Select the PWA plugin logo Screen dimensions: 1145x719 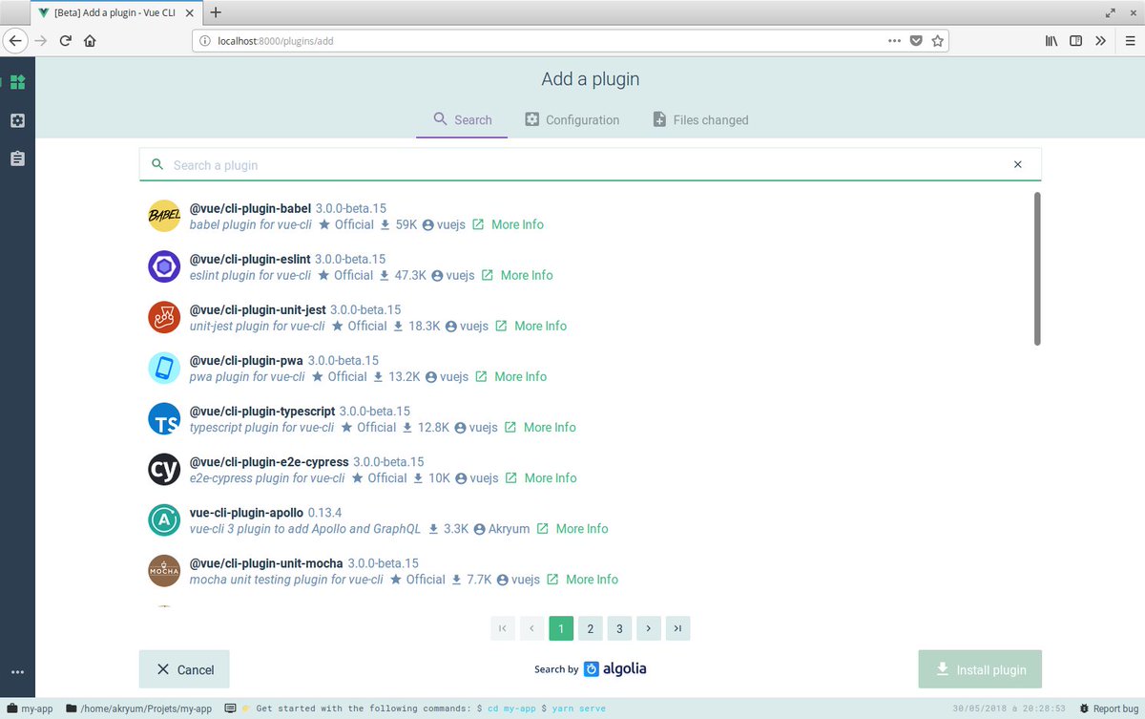click(164, 368)
